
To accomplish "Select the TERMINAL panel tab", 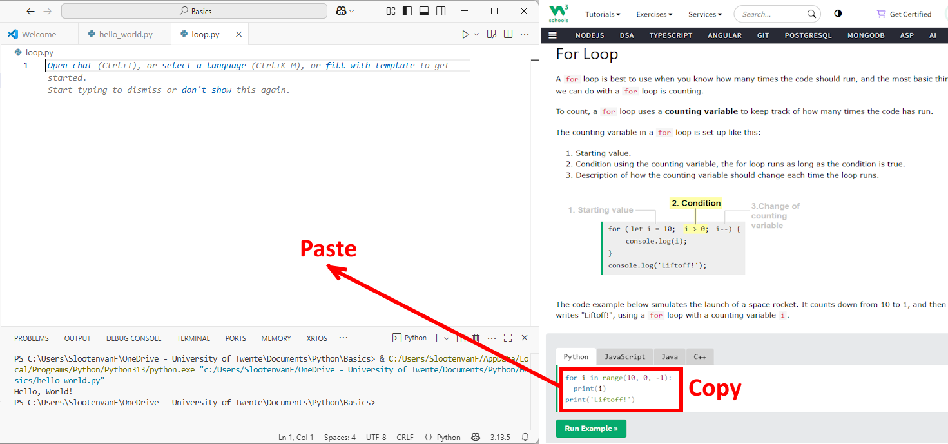I will pos(193,338).
